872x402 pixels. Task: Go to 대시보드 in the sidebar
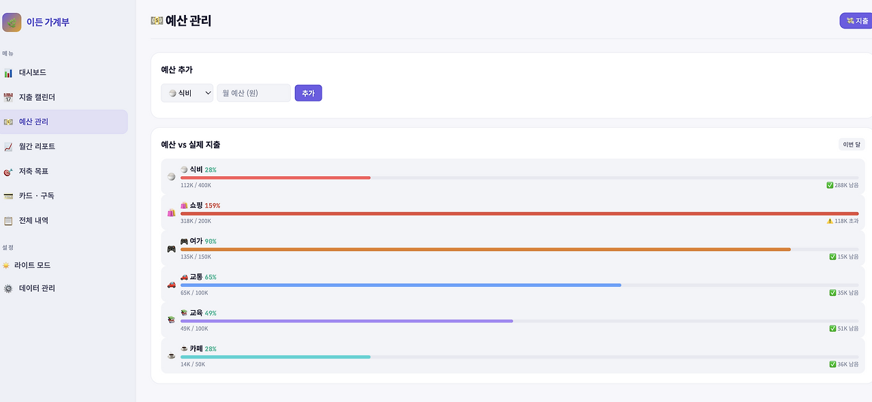coord(33,73)
